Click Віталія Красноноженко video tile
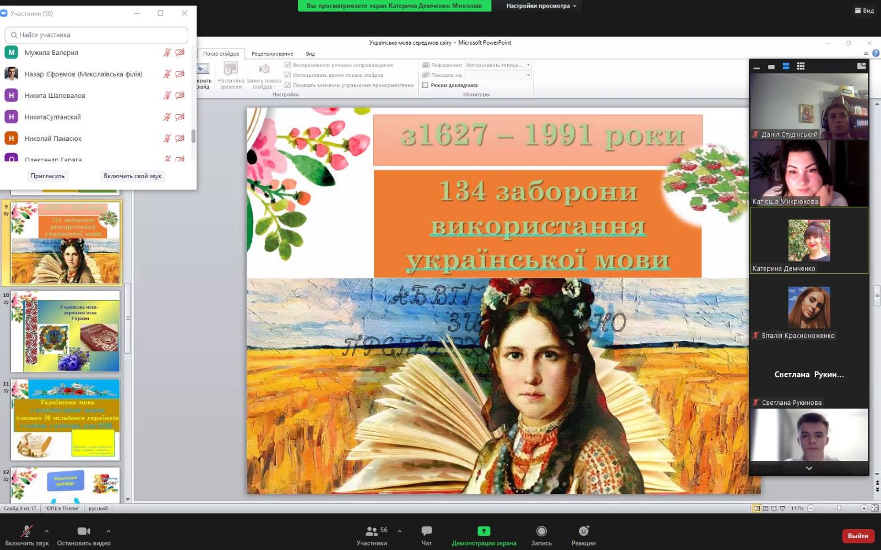The image size is (881, 550). pos(809,307)
